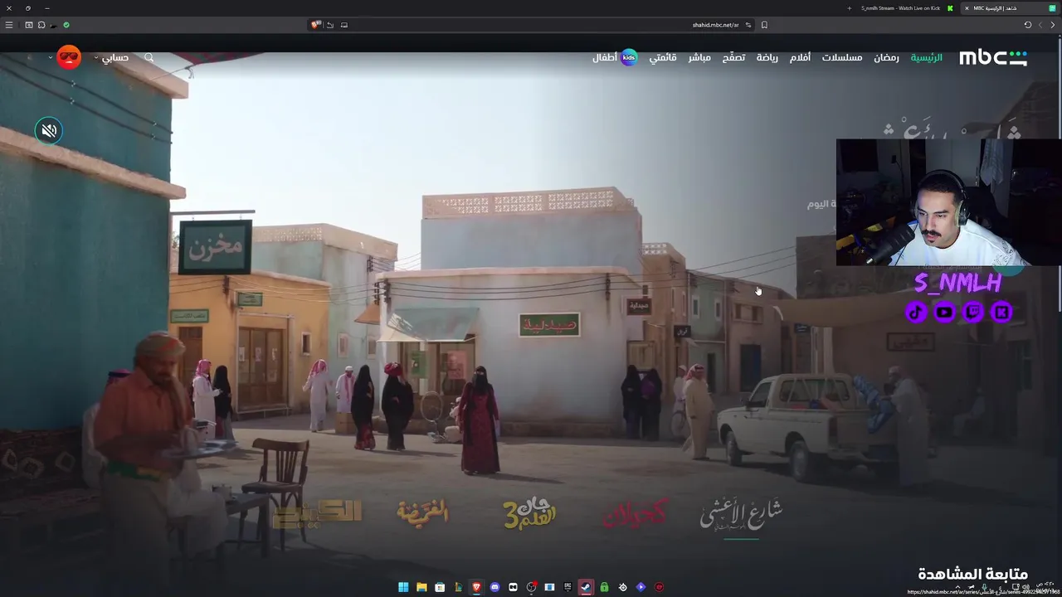Open the مسلسلات series menu item
This screenshot has width=1062, height=597.
point(842,57)
